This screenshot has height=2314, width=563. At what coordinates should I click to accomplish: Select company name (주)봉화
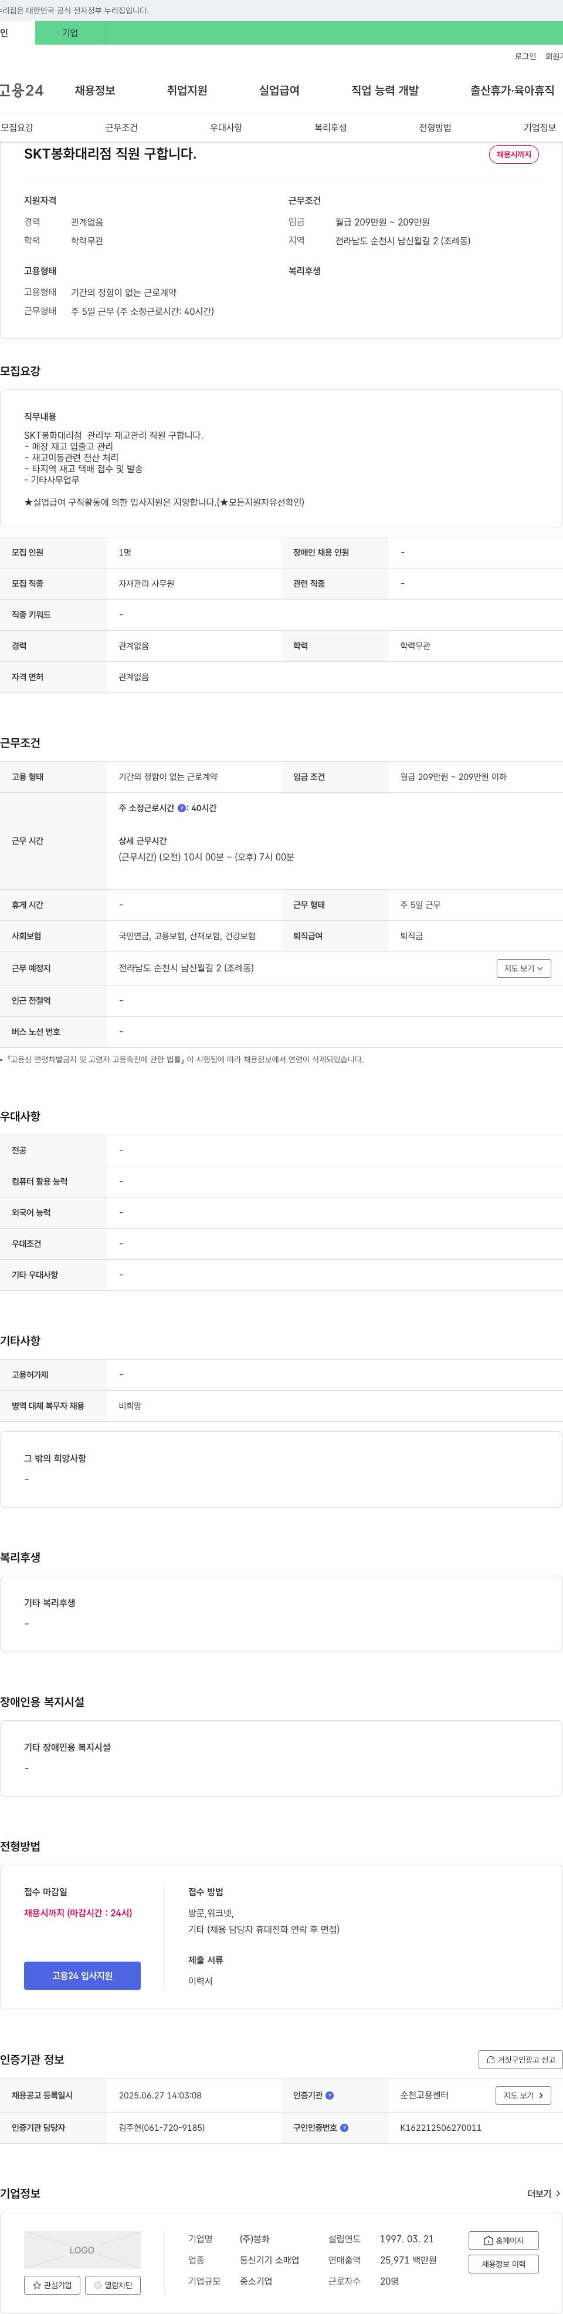point(255,2239)
